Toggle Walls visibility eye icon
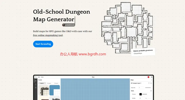Screen dimensions: 185x100 point(151,91)
